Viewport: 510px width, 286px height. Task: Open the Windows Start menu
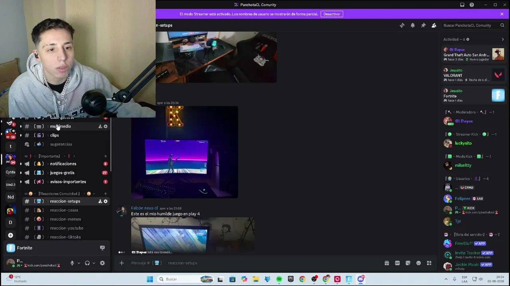pyautogui.click(x=150, y=279)
